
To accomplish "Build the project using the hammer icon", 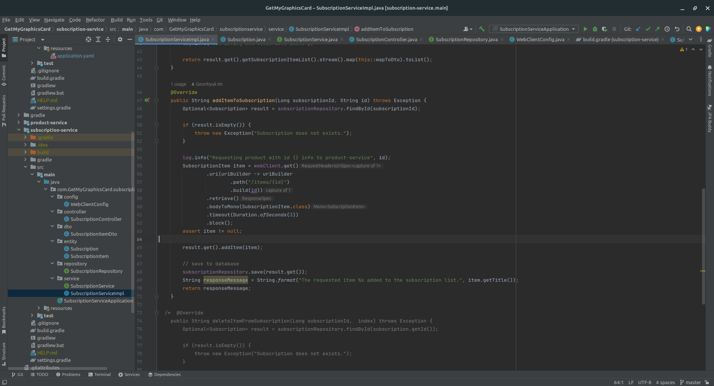I will (482, 29).
